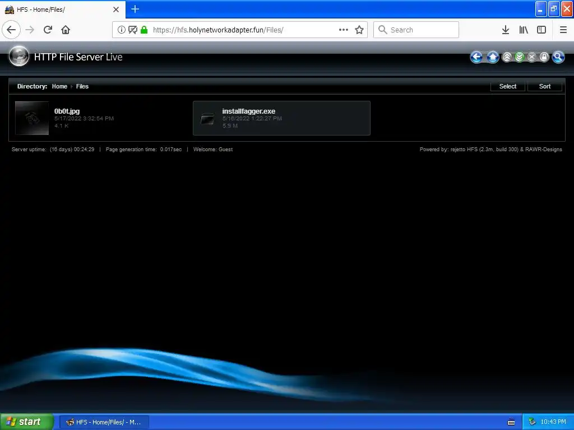The image size is (574, 430).
Task: Select the HFS taskbar window button
Action: click(104, 422)
